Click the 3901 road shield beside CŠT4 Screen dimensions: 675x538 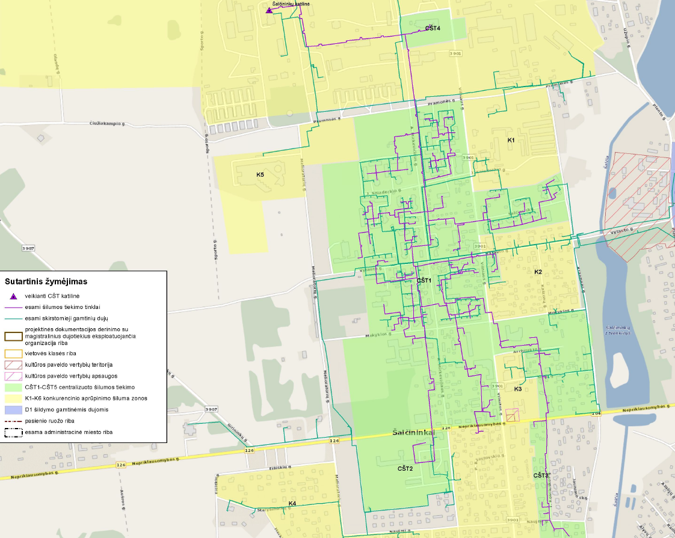[455, 53]
